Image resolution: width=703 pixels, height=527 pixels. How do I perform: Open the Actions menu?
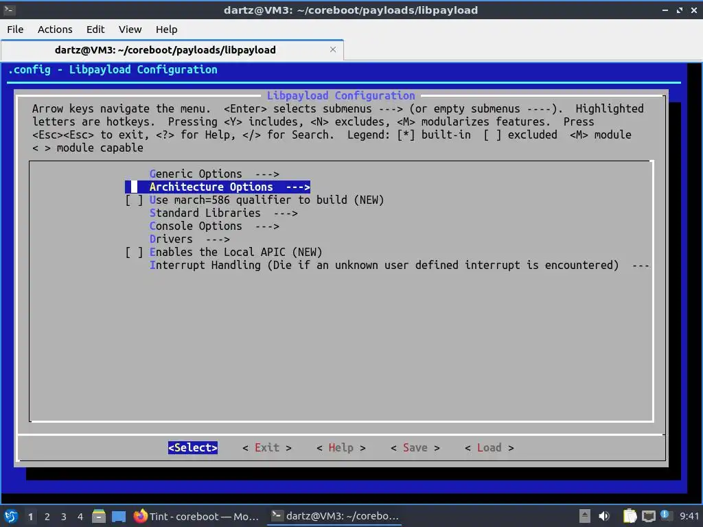click(x=55, y=29)
